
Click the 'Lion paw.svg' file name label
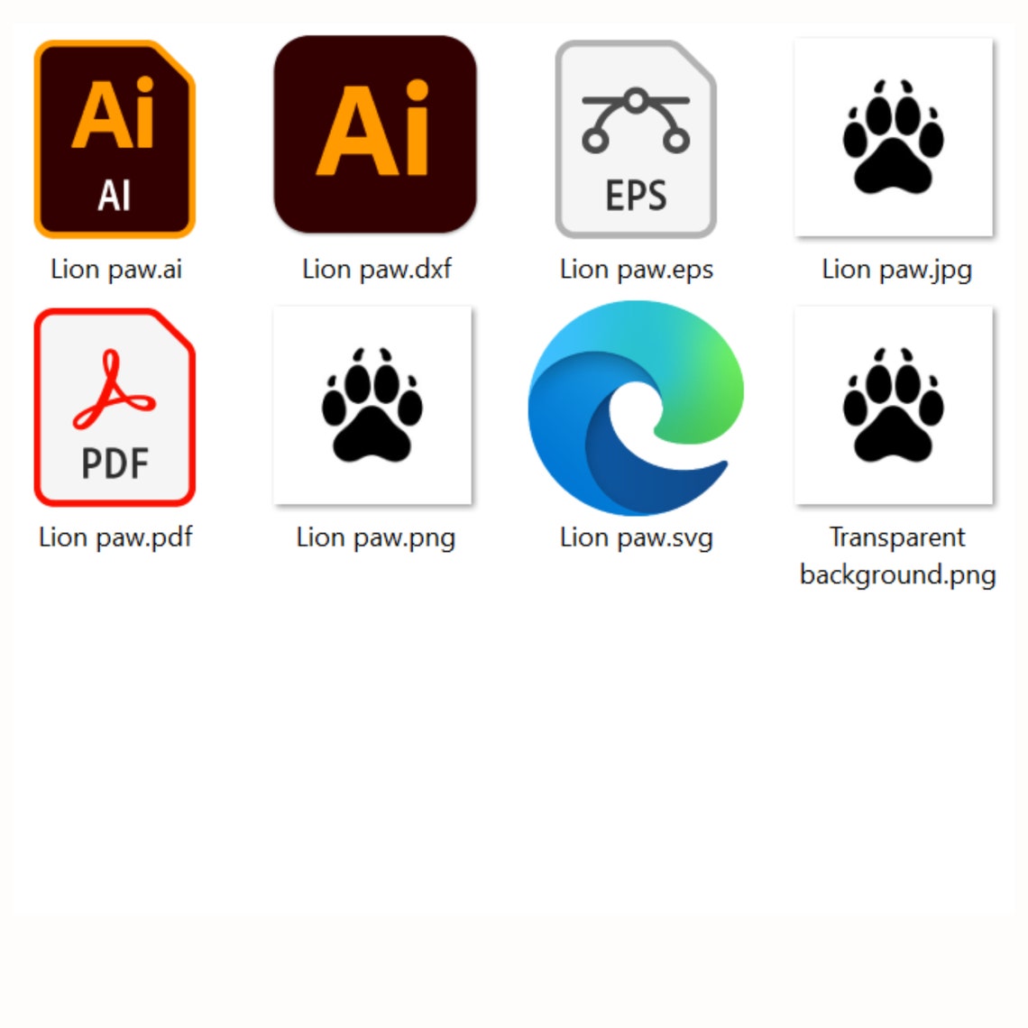(x=636, y=537)
